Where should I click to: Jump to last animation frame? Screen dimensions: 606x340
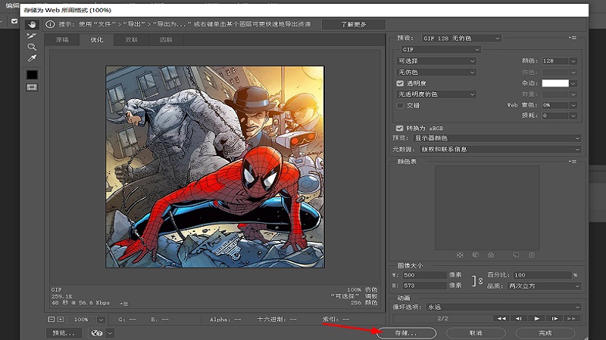pyautogui.click(x=572, y=318)
